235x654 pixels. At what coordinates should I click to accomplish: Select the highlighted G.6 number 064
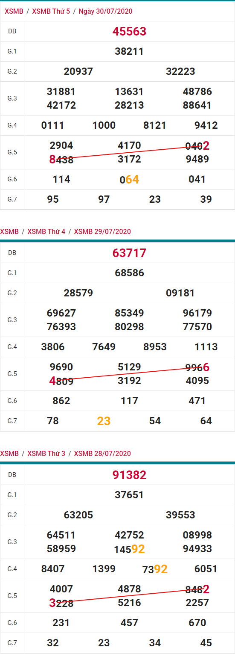click(x=130, y=179)
